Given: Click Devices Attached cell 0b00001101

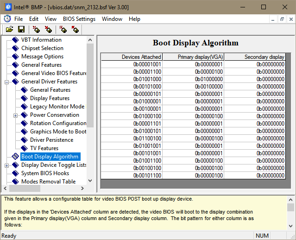Looking at the screenshot, I should click(132, 124).
